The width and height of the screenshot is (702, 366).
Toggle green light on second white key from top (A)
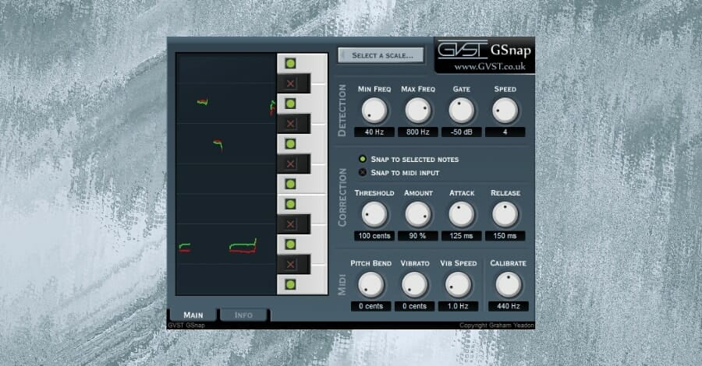tap(290, 104)
